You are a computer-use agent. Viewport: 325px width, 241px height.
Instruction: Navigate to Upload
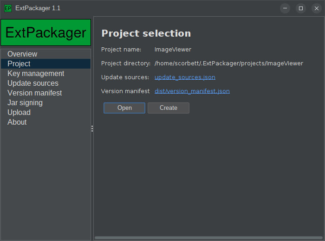pyautogui.click(x=46, y=112)
